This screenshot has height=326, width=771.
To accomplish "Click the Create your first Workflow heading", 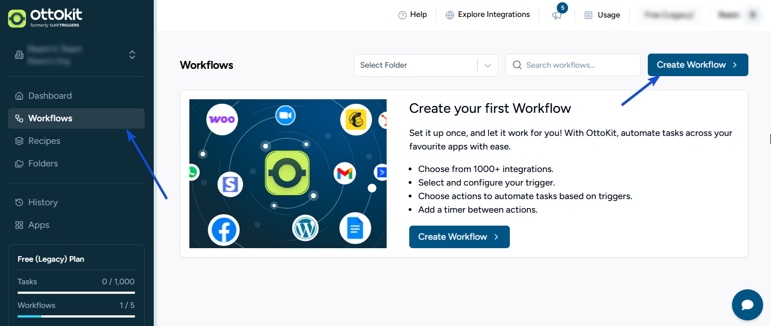I will click(x=490, y=108).
